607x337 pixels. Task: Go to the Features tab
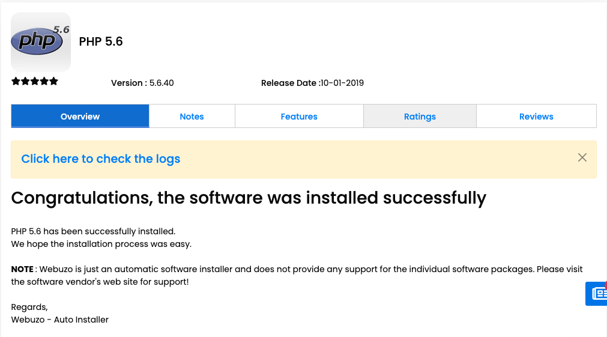coord(299,117)
